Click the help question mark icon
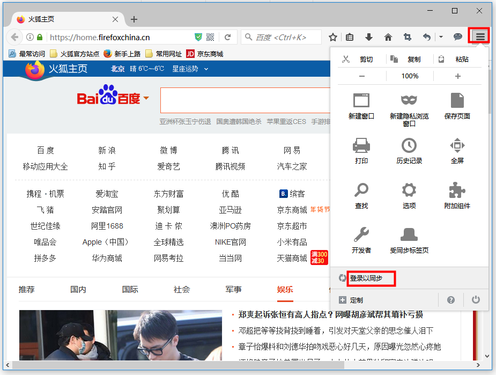 pyautogui.click(x=451, y=300)
